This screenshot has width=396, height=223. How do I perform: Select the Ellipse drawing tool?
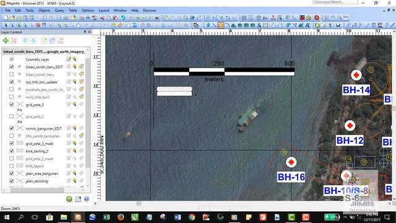tap(240, 25)
